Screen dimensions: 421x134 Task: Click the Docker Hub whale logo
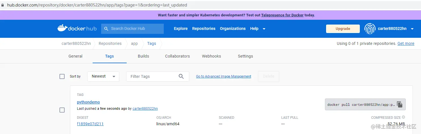pyautogui.click(x=77, y=28)
